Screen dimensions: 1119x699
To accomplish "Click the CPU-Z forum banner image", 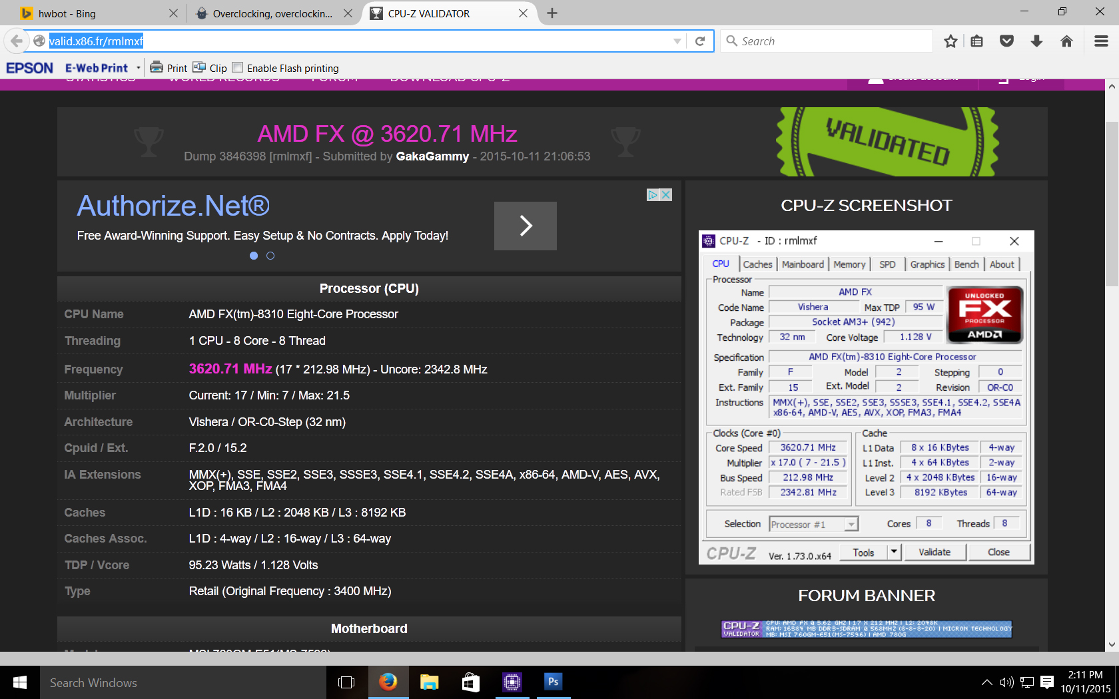I will (x=867, y=629).
